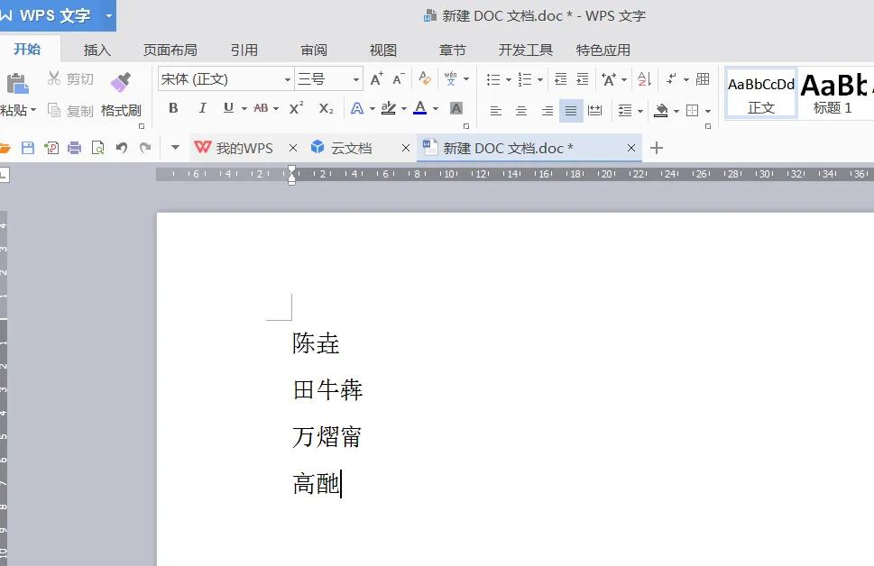Screen dimensions: 874x566
Task: Expand the WPS 文字 application menu arrow
Action: 109,15
